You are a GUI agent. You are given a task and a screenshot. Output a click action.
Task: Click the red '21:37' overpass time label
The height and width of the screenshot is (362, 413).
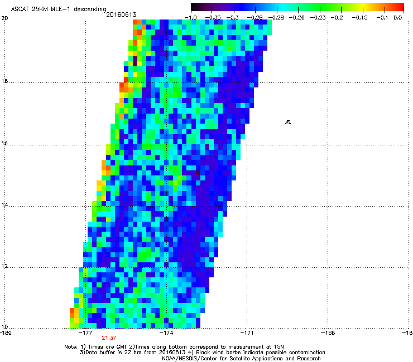tap(109, 338)
